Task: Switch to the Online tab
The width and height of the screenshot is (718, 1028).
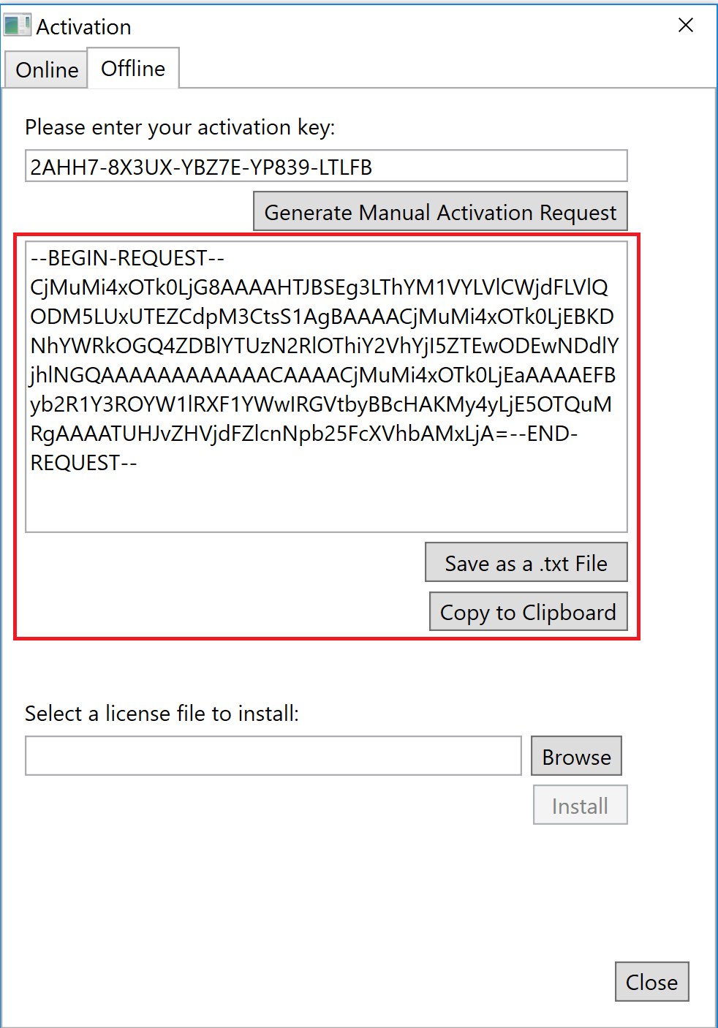Action: 45,69
